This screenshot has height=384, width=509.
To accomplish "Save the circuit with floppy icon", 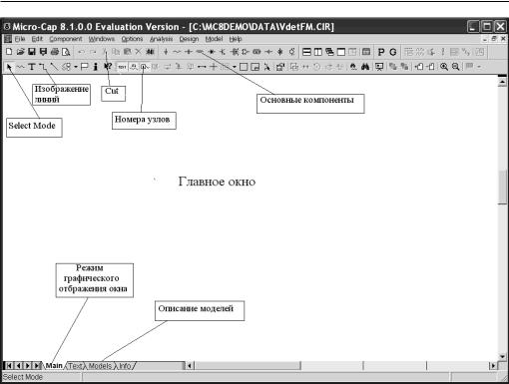I will [32, 52].
